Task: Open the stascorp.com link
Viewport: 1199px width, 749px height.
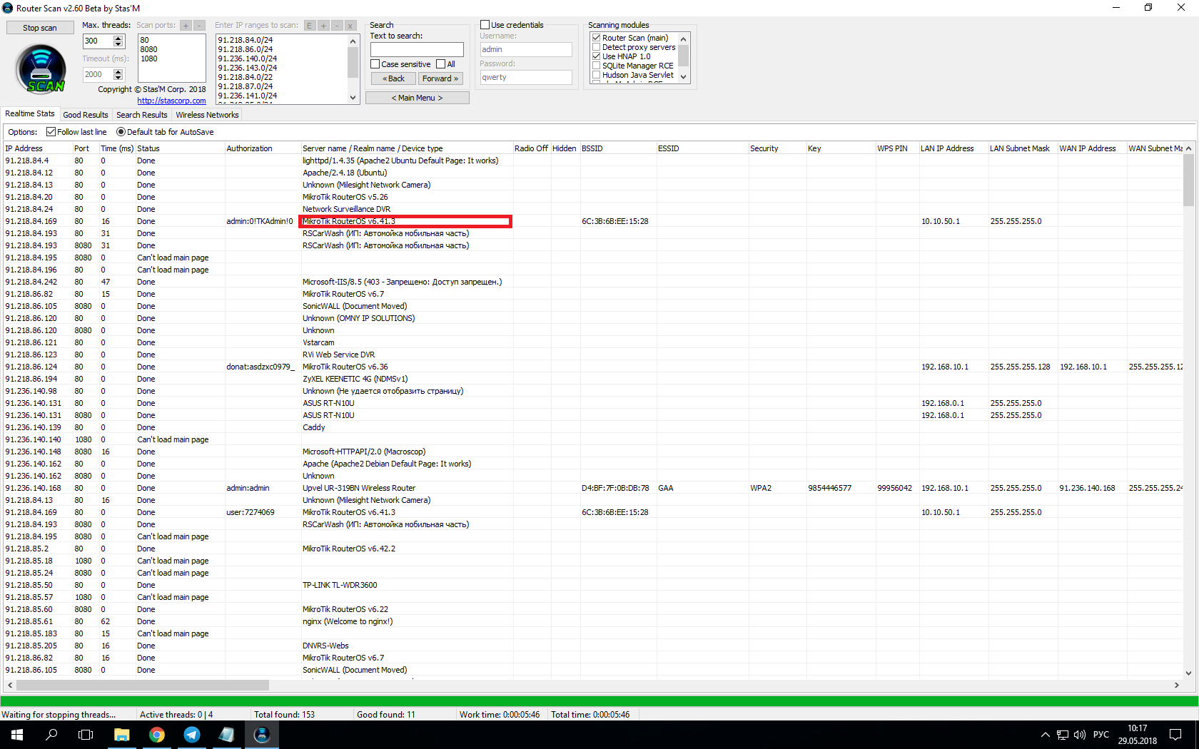Action: [x=171, y=101]
